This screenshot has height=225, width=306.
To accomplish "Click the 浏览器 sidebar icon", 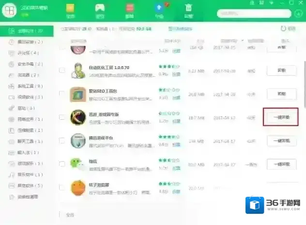I will (12, 75).
